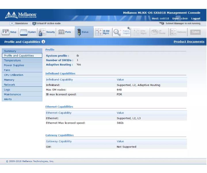Open Summary in the sidebar
The height and width of the screenshot is (173, 207).
tap(22, 51)
